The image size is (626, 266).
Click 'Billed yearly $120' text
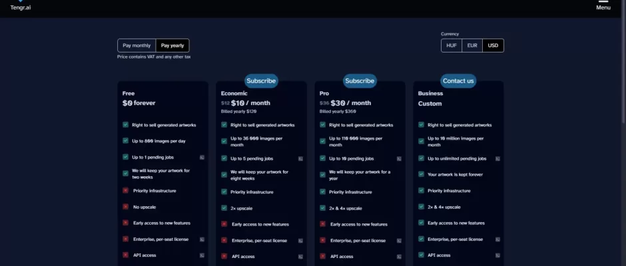pos(238,112)
